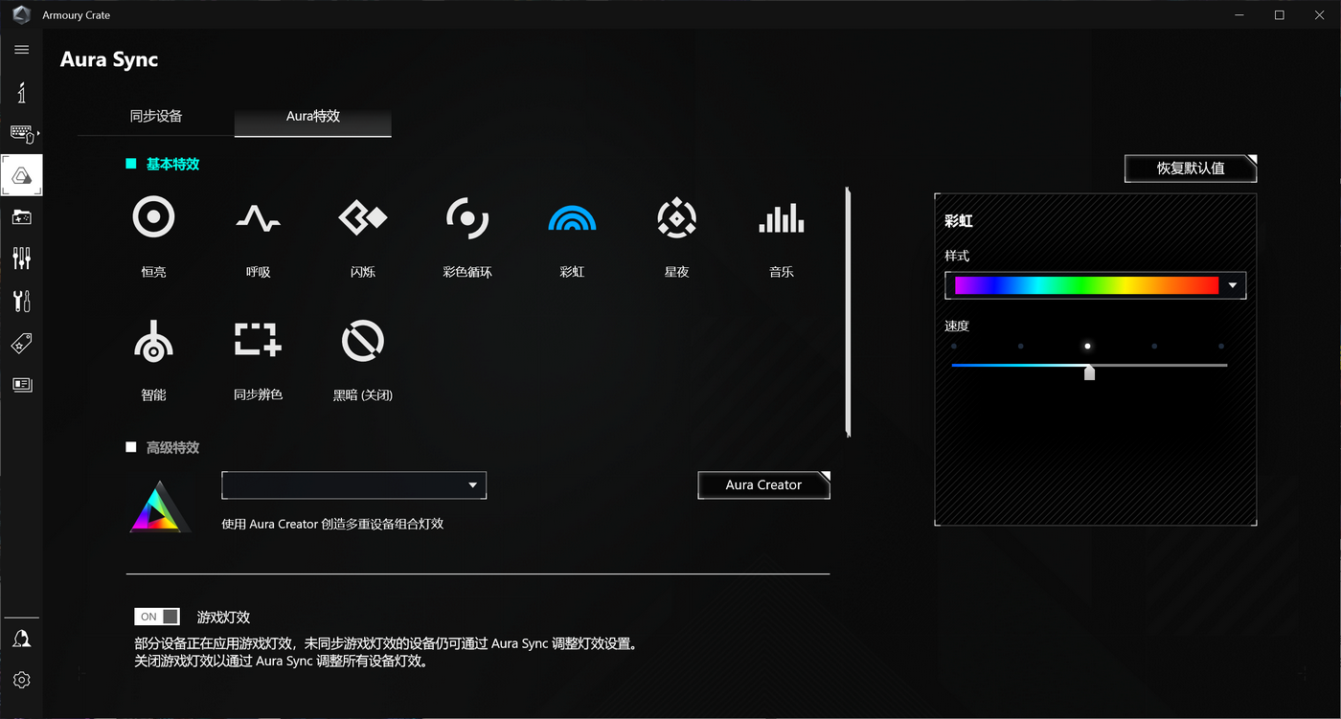Turn off the 游戏灯效 switch
Viewport: 1341px width, 719px height.
click(157, 617)
